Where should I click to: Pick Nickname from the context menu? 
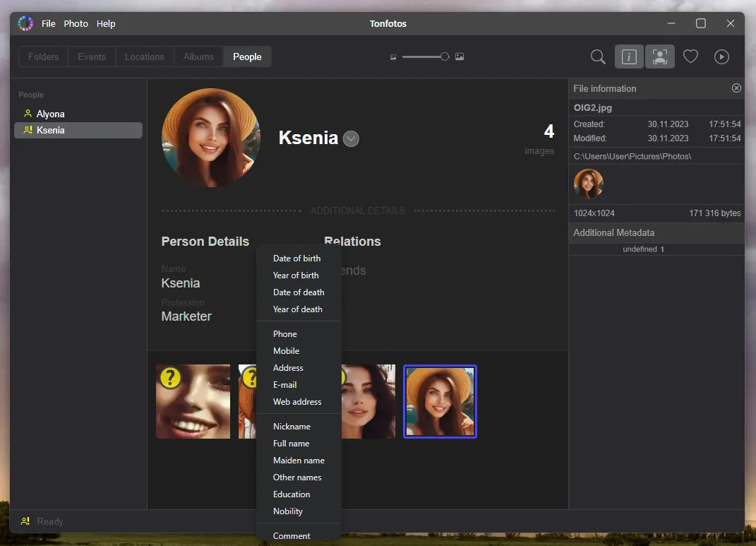pos(292,427)
